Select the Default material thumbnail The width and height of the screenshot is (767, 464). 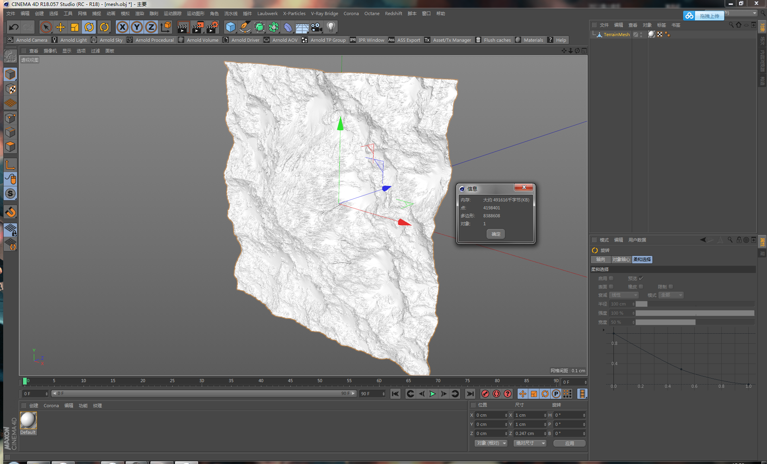coord(28,421)
